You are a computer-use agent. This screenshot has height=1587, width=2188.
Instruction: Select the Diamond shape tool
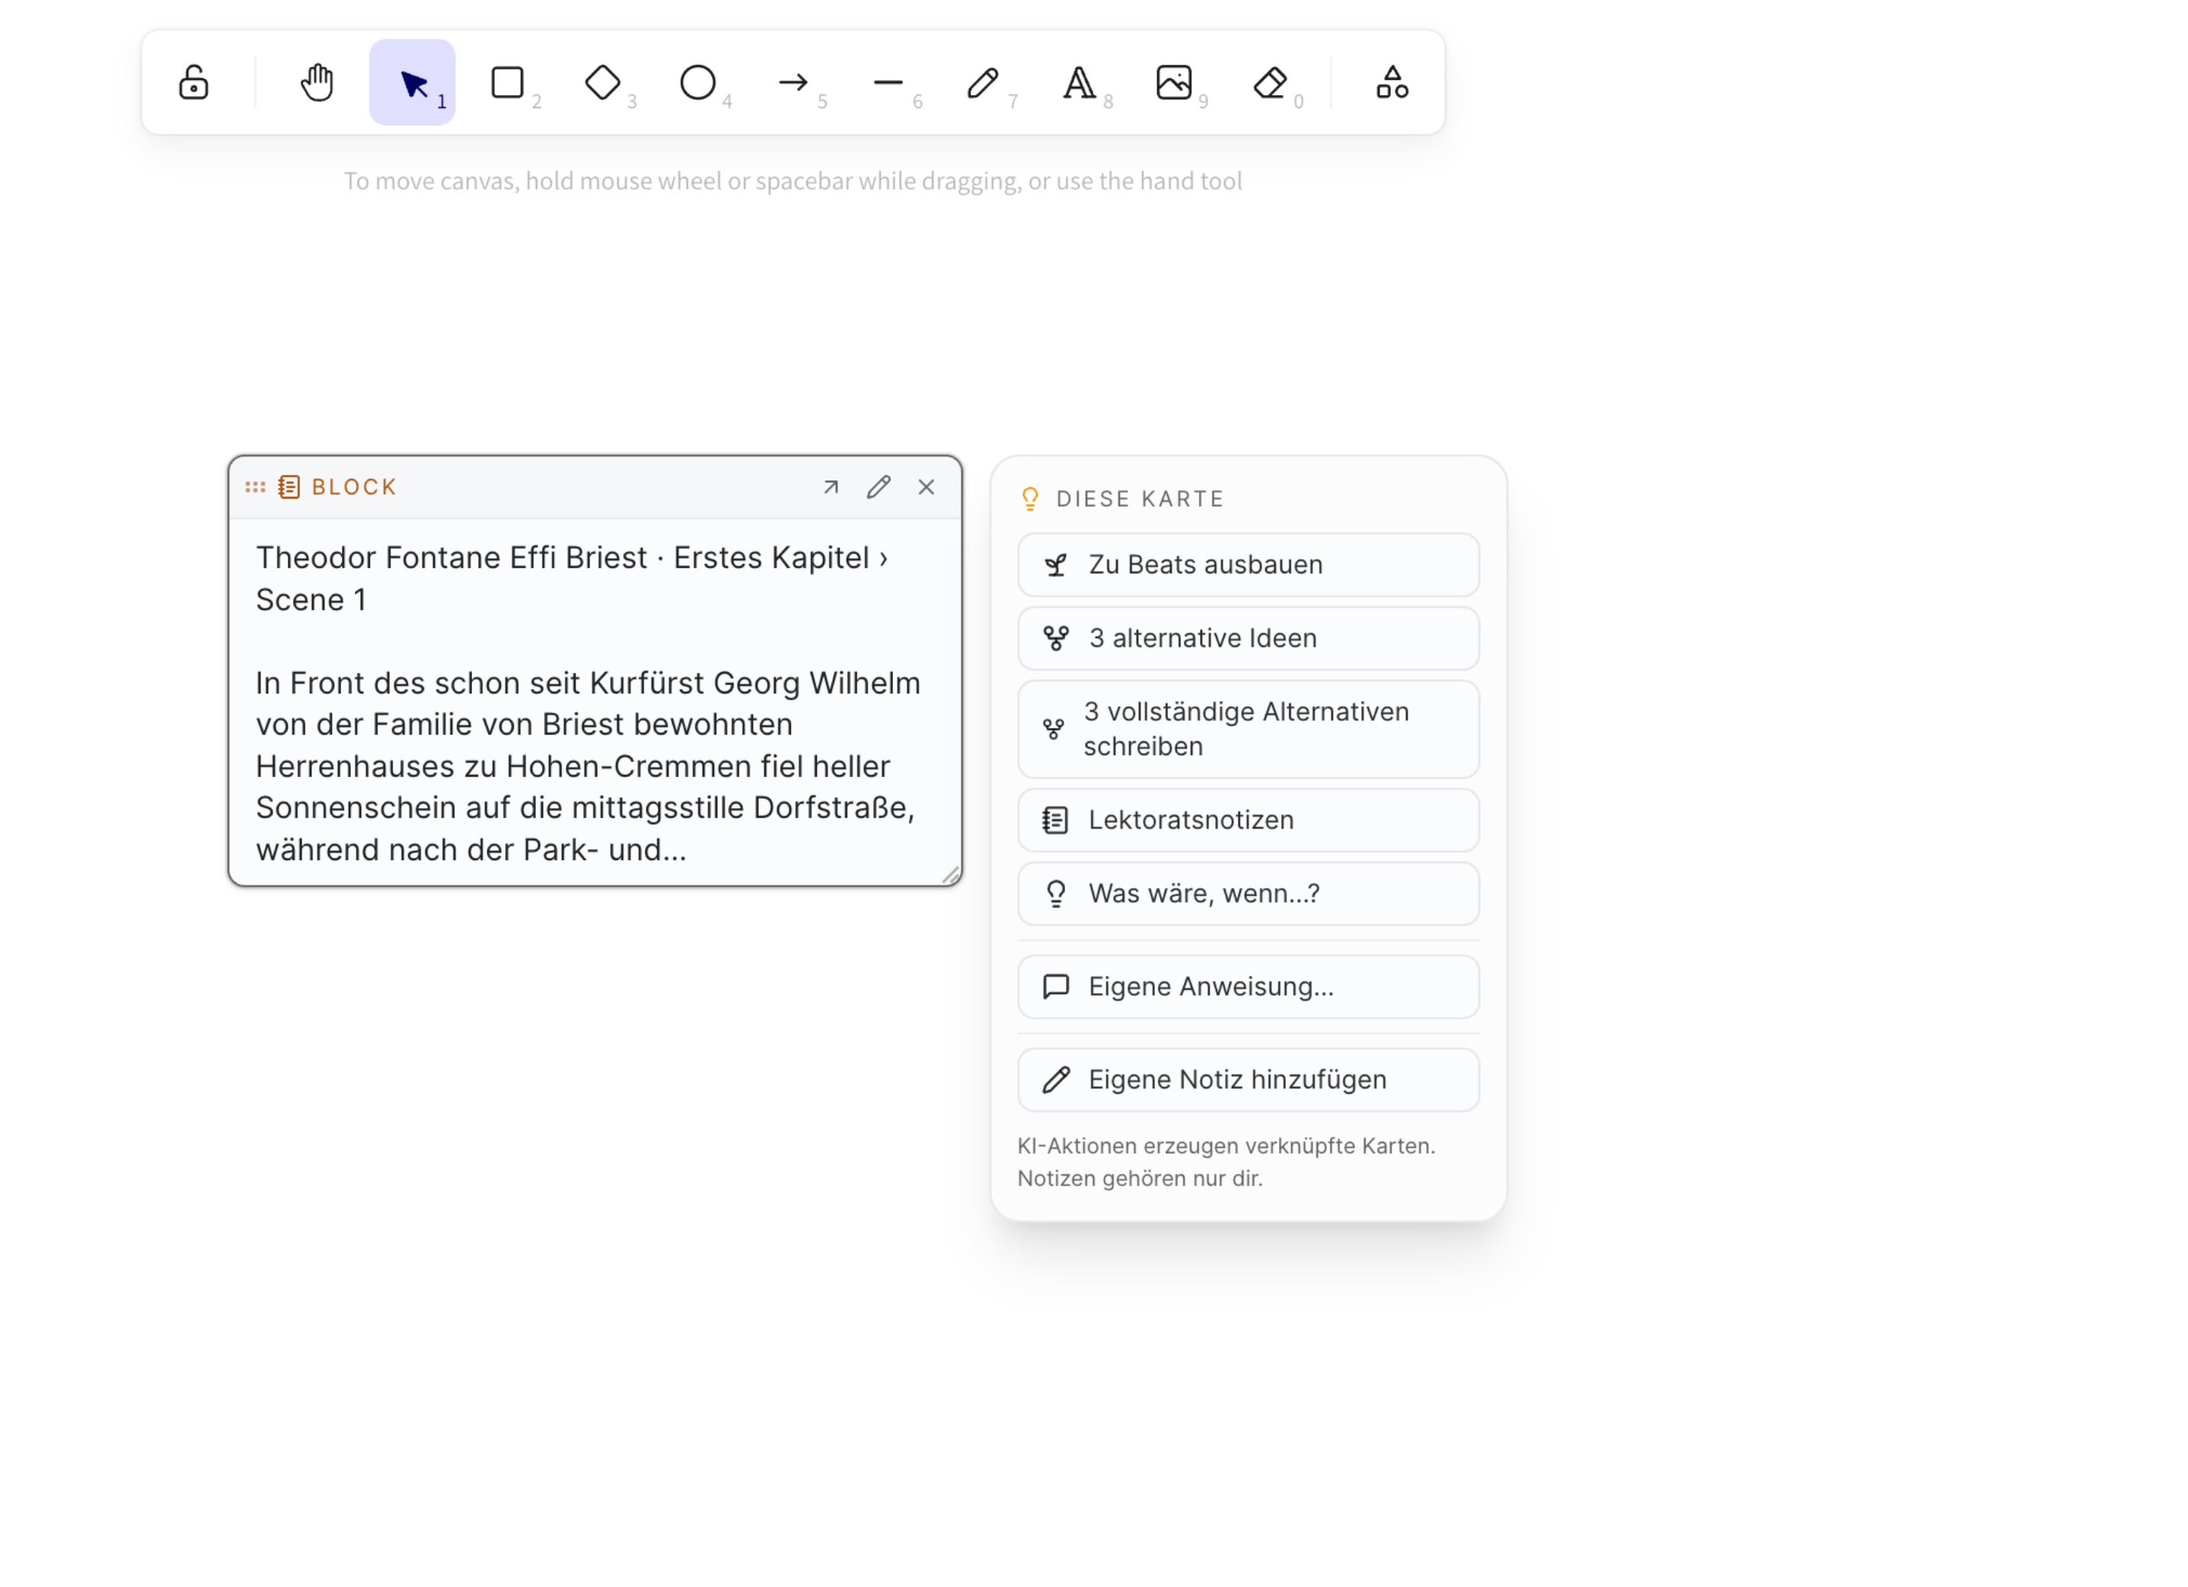[x=603, y=82]
